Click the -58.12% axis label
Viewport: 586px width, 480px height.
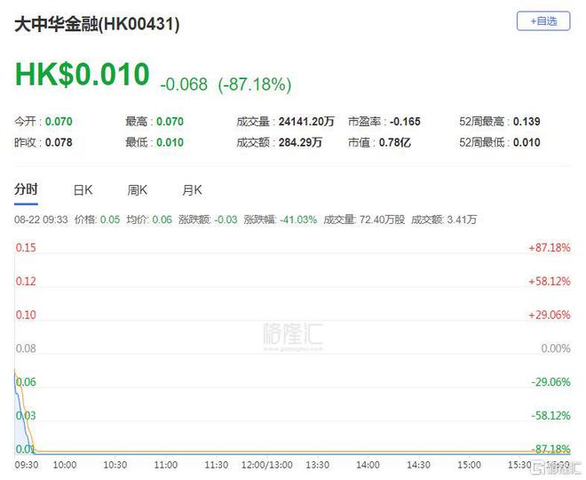point(550,416)
